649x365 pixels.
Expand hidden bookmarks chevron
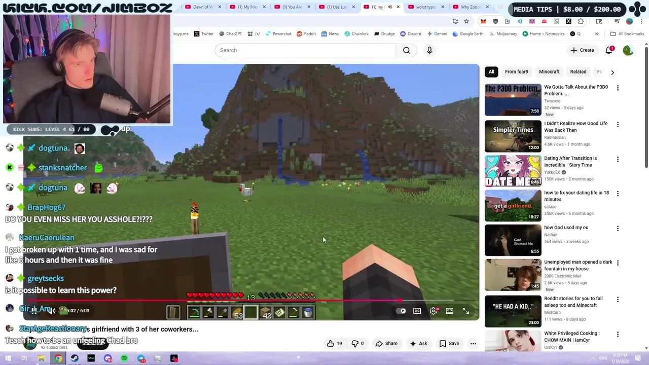click(597, 34)
